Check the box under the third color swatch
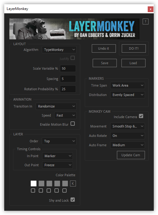Viewport: 158px width, 215px height. 49,190
